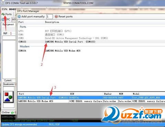Select COM3 Intel Active Management Technology row
The height and width of the screenshot is (127, 165).
click(91, 38)
